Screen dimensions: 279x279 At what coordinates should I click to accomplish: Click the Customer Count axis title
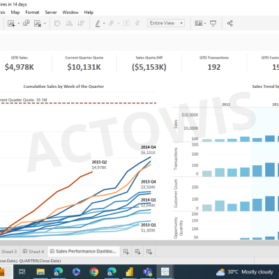[x=176, y=194]
